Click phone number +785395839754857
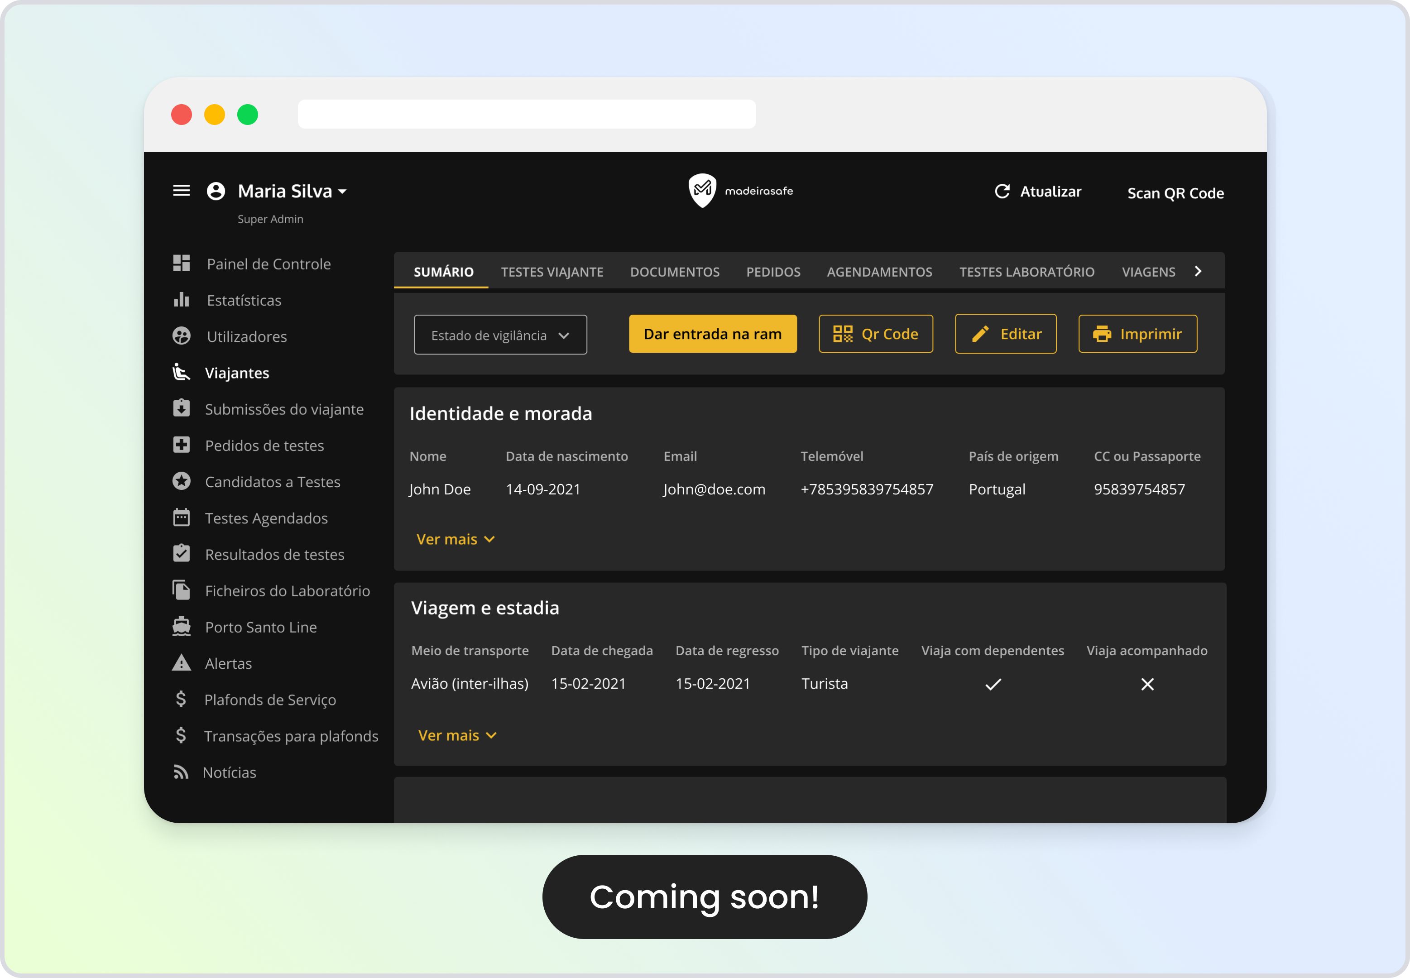1410x978 pixels. coord(867,489)
